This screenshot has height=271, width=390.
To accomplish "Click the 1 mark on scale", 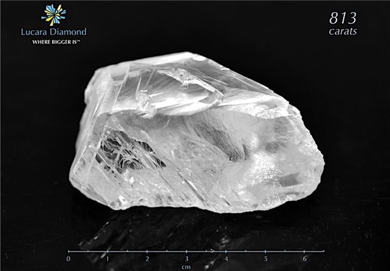I will [108, 259].
